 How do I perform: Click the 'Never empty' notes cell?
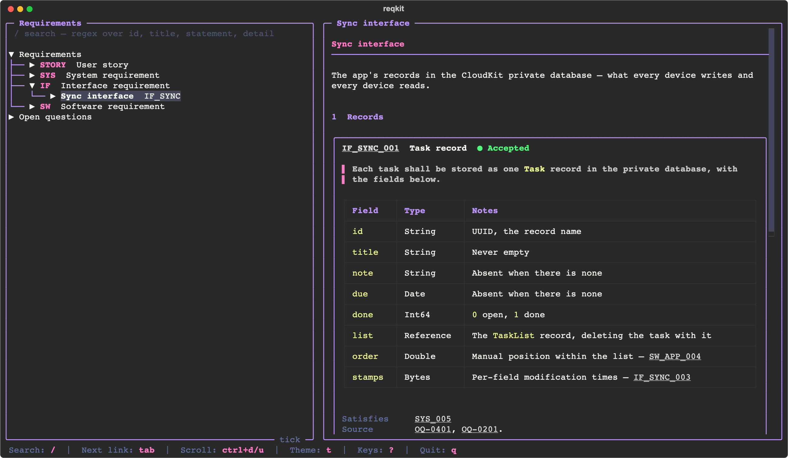click(610, 252)
